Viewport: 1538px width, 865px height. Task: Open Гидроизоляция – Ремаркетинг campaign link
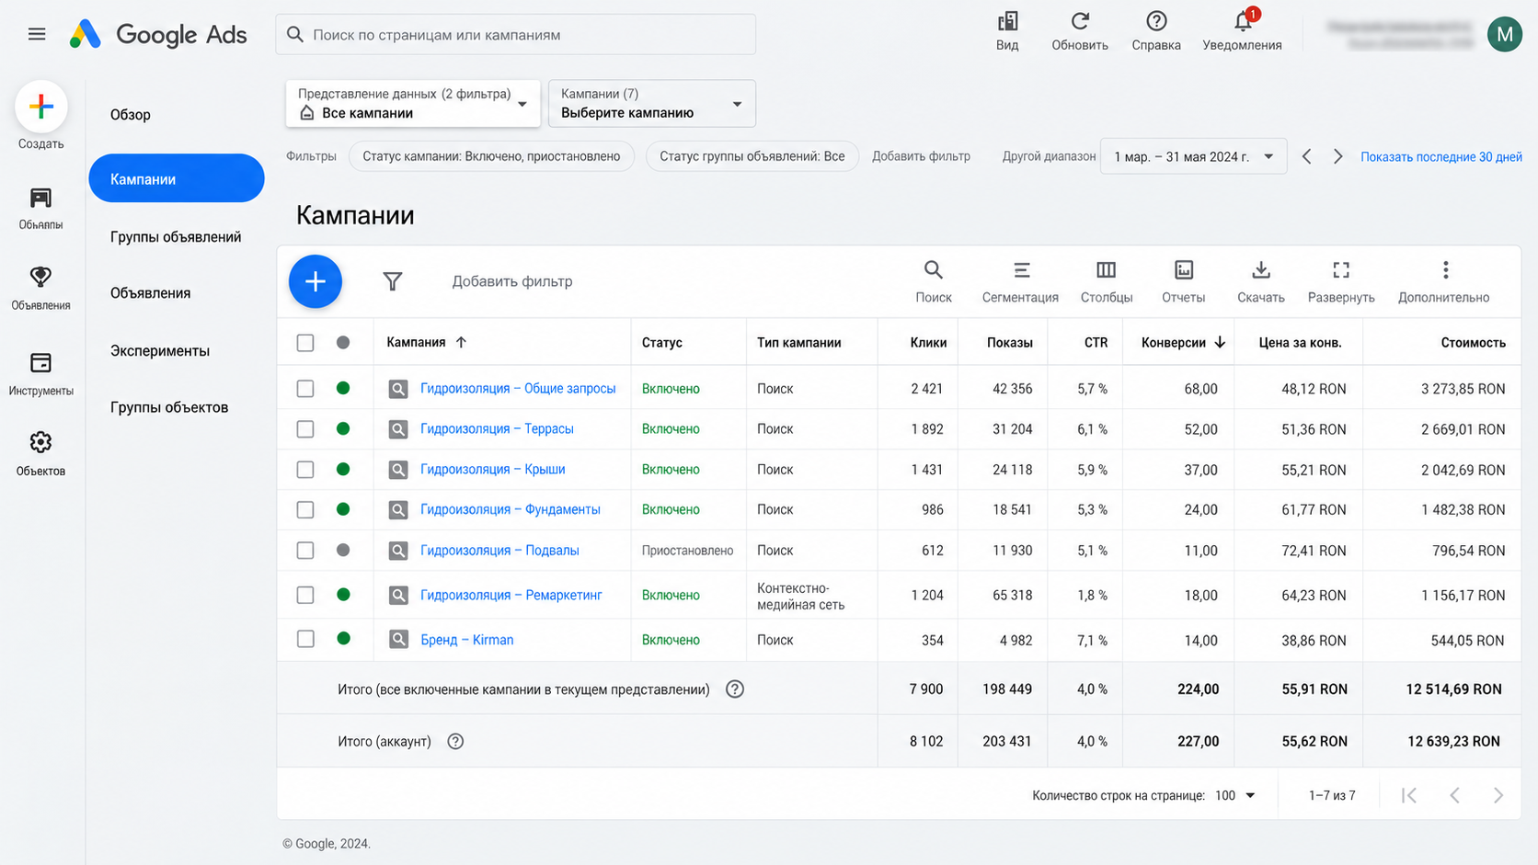pos(511,596)
